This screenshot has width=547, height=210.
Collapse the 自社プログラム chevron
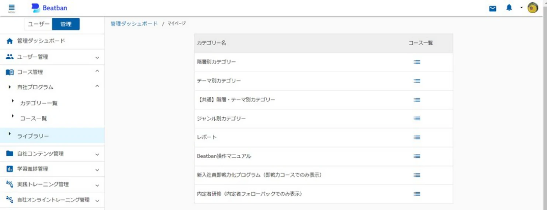[x=97, y=86]
